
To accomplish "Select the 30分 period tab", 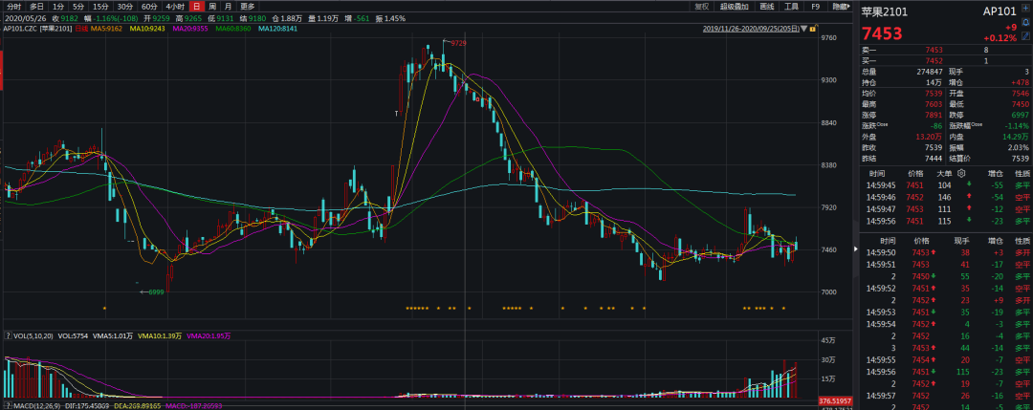I will point(125,7).
